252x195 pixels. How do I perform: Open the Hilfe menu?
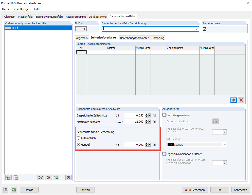point(37,9)
